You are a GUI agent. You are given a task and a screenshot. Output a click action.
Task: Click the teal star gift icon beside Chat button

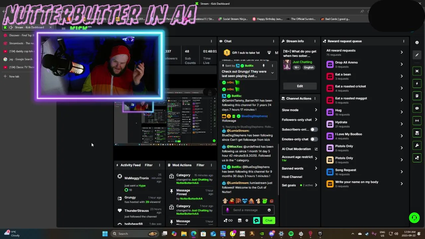(256, 220)
